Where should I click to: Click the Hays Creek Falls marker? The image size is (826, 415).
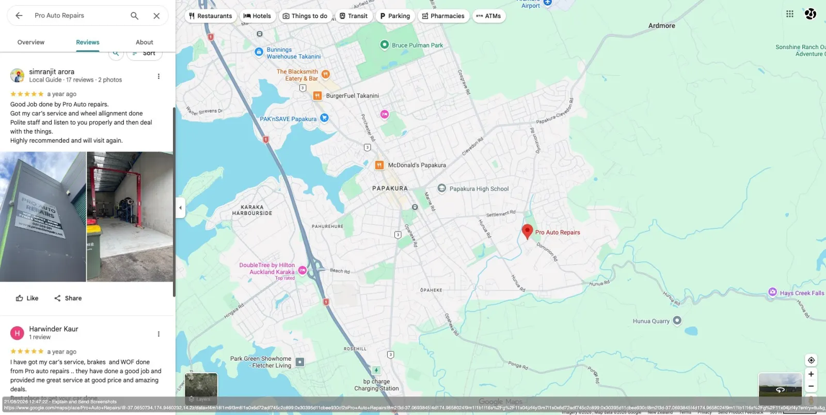pyautogui.click(x=772, y=292)
